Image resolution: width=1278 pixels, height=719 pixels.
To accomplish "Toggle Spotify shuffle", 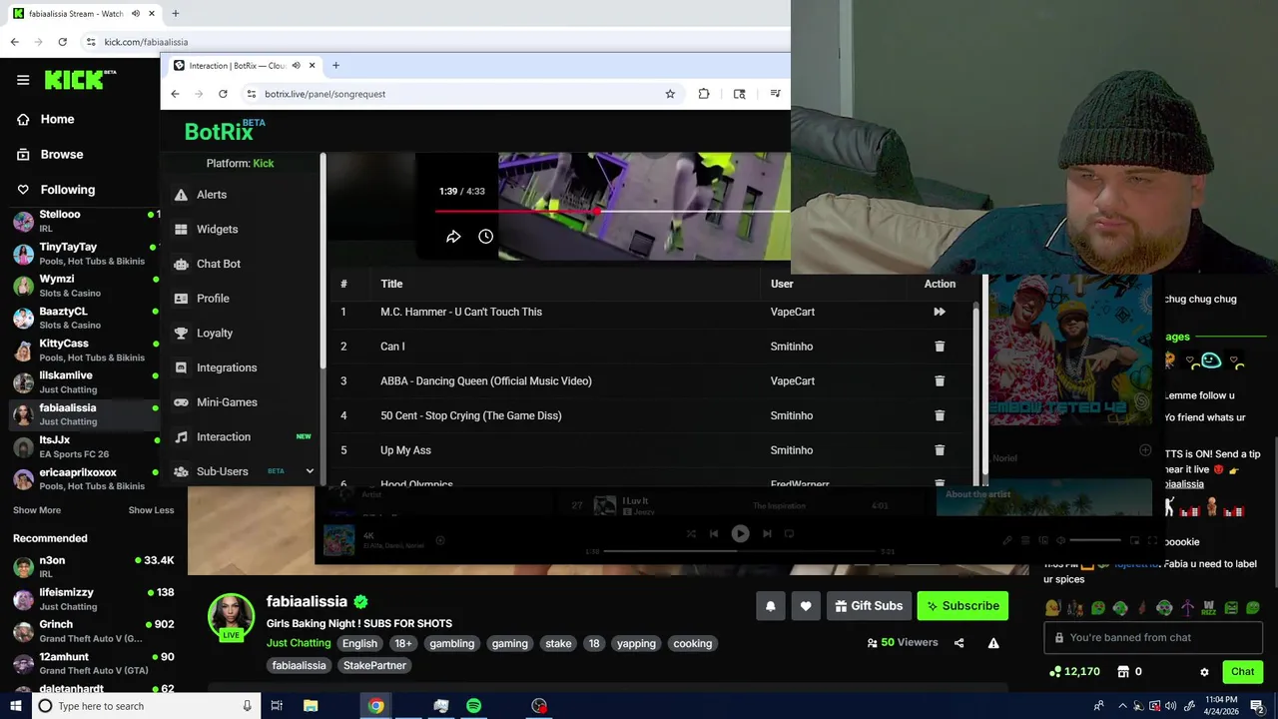I will (691, 533).
